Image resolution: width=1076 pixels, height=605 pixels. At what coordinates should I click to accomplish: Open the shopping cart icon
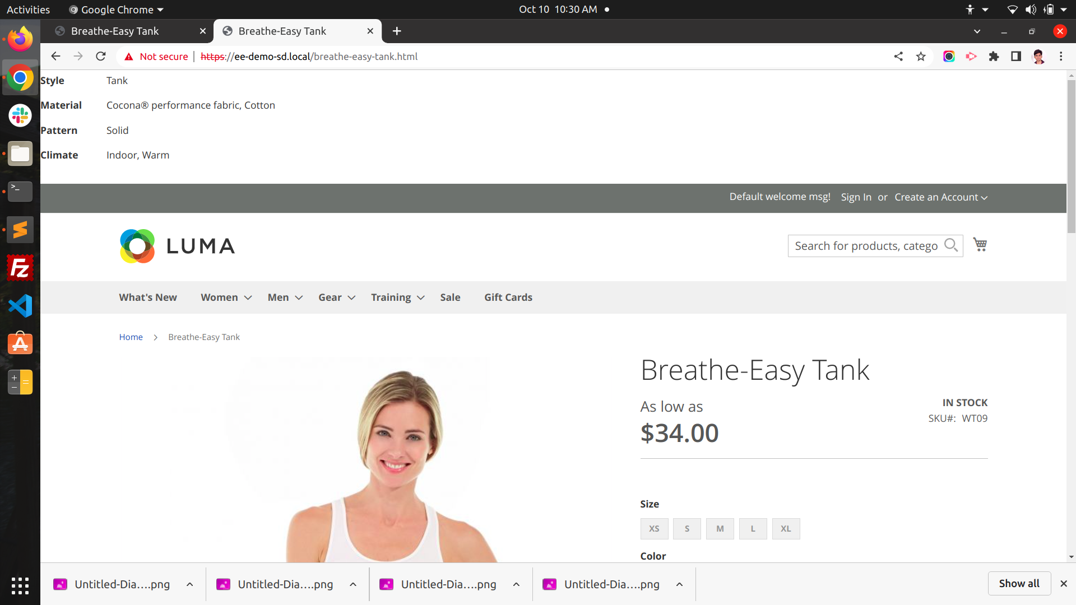click(x=980, y=244)
